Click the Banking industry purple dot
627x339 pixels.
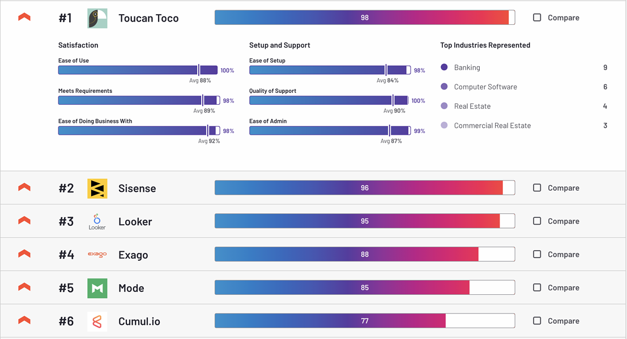pos(444,67)
